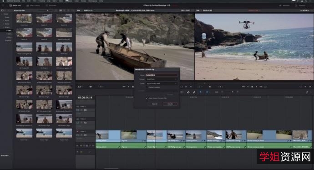The height and width of the screenshot is (170, 314).
Task: Click the speaker icon under the source viewer
Action: [91, 87]
